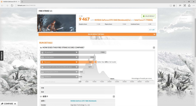Viewport: 196px width, 106px height.
Task: Collapse the graphics card section box icon
Action: pos(114,96)
